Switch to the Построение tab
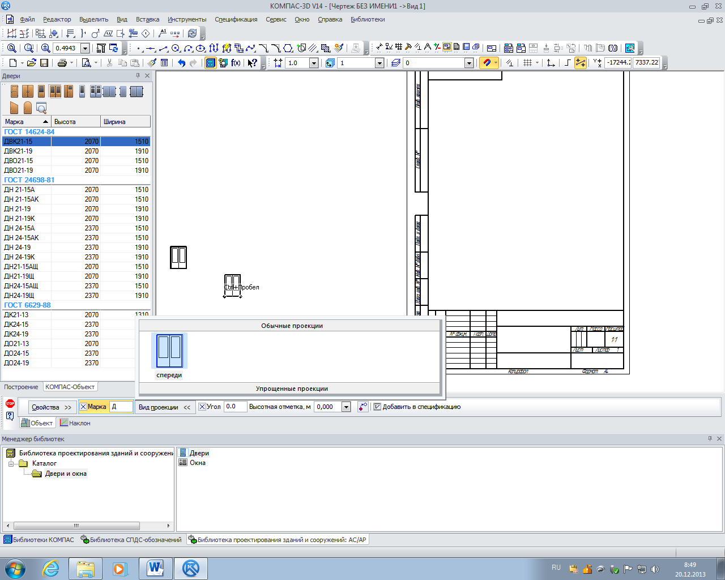The width and height of the screenshot is (725, 580). (22, 387)
